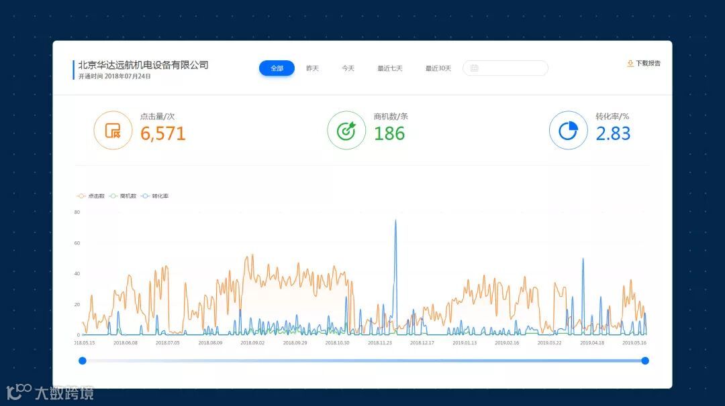The height and width of the screenshot is (406, 725).
Task: Click the 186 leads value
Action: (x=389, y=134)
